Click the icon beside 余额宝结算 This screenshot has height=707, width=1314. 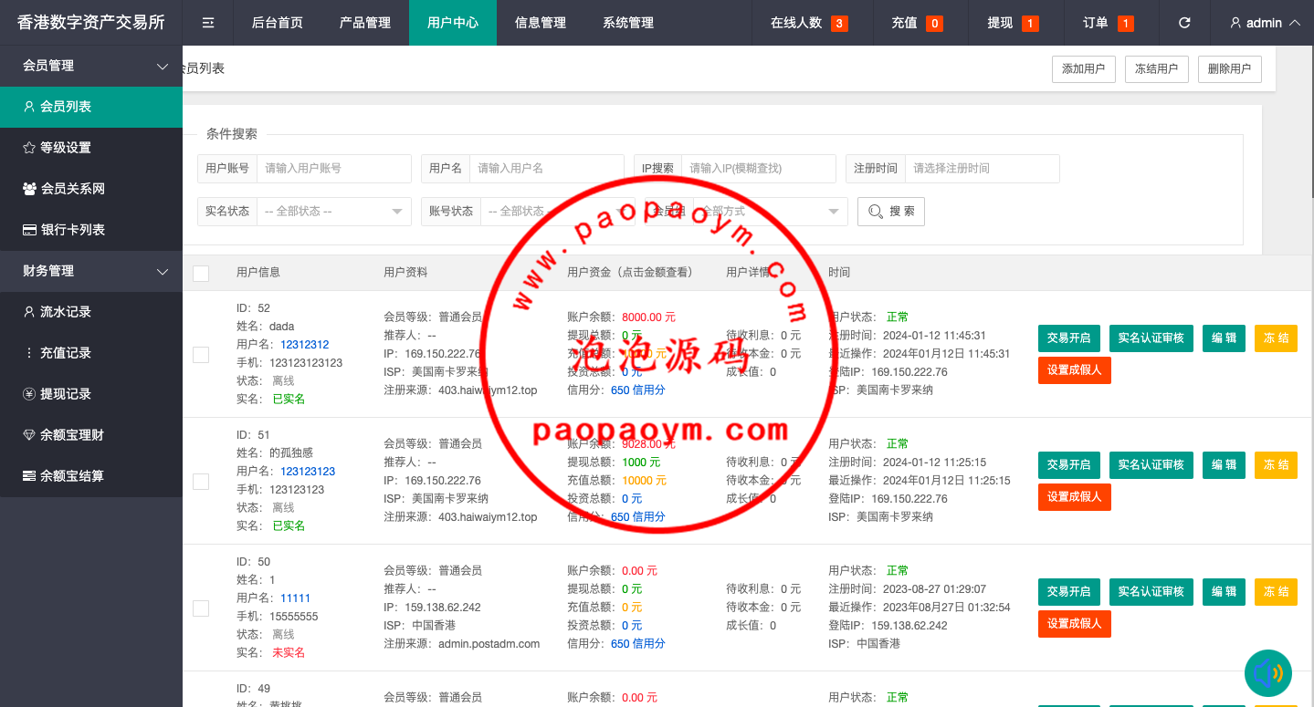tap(29, 476)
